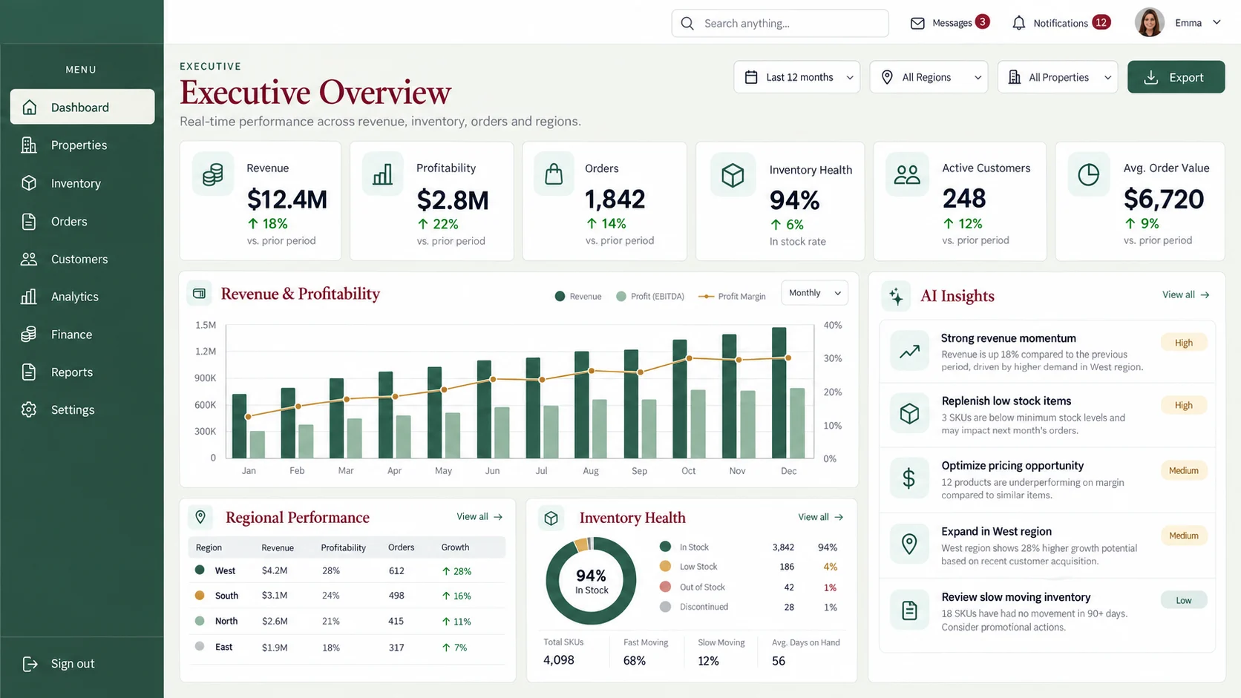Click the Expand in West region pin icon

pyautogui.click(x=909, y=544)
